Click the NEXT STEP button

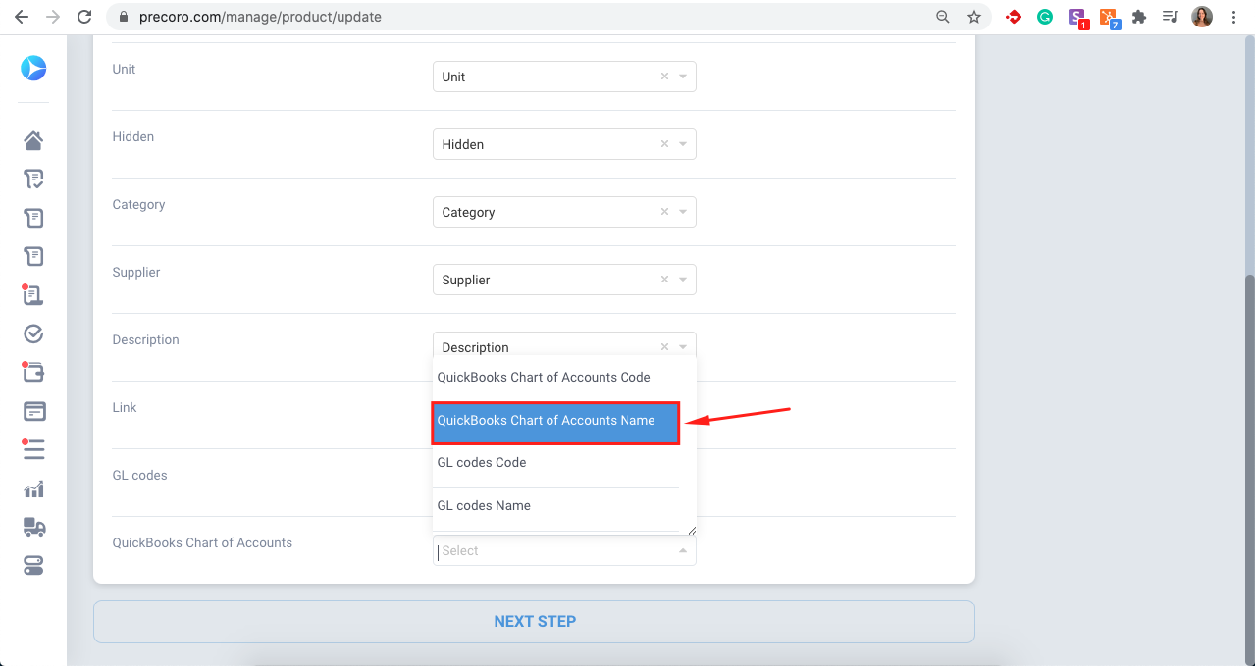click(x=534, y=622)
